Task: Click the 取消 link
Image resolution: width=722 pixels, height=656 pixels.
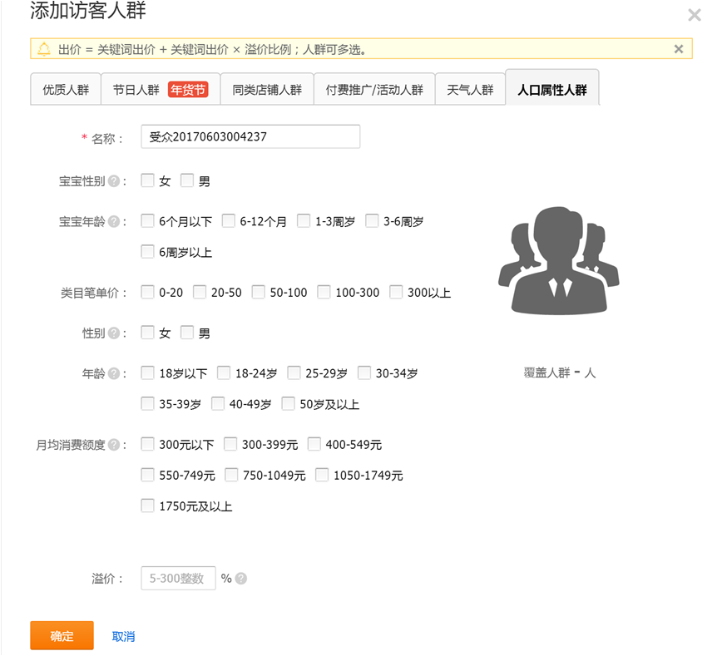Action: [x=123, y=636]
